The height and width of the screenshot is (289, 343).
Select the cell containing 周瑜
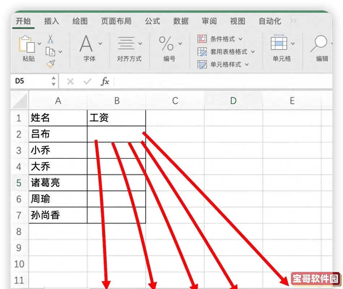[58, 199]
